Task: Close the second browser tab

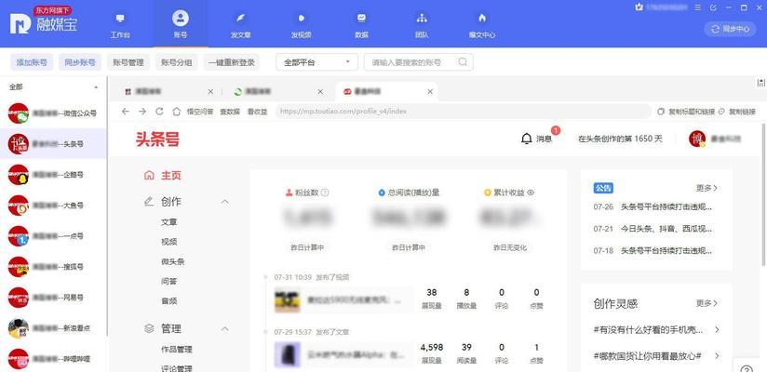Action: (320, 91)
